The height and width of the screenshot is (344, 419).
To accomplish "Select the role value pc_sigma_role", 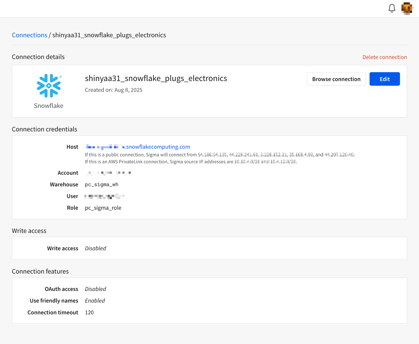I will [103, 208].
